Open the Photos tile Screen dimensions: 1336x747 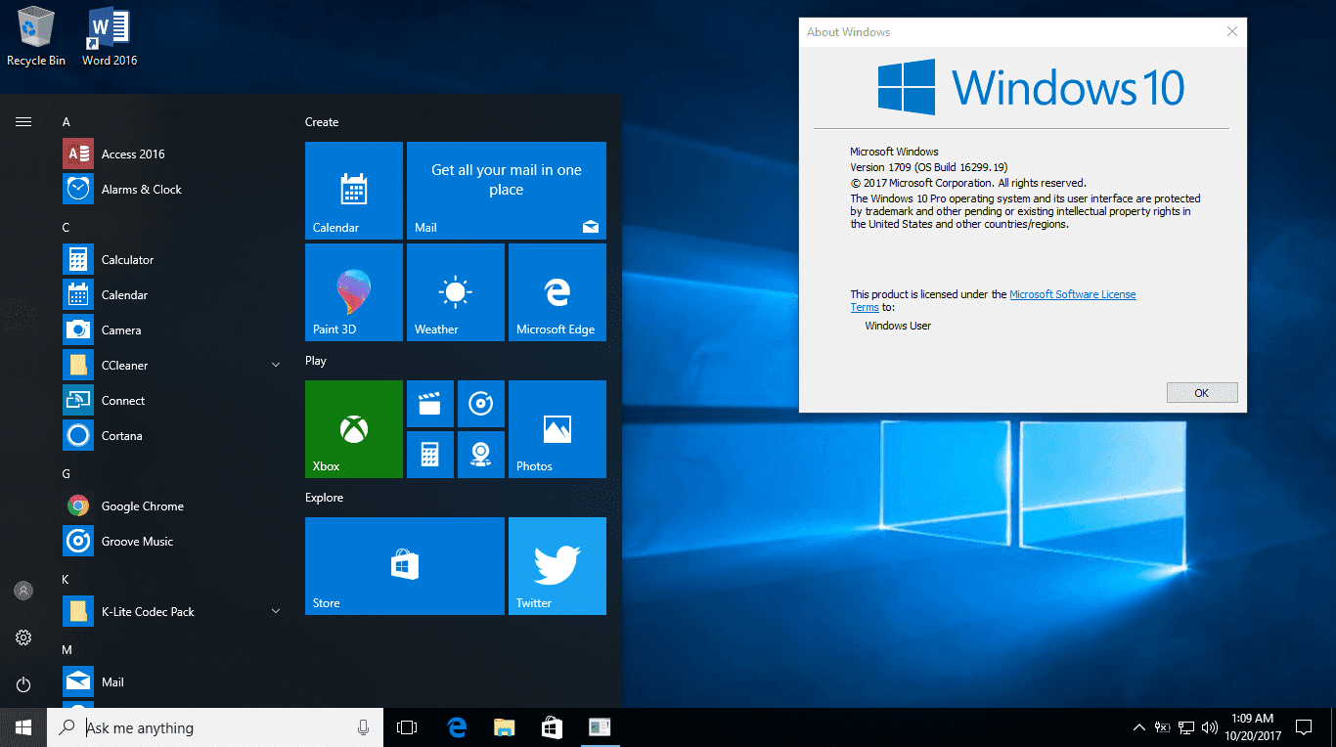(x=557, y=429)
